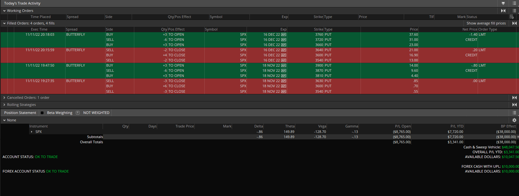Screen dimensions: 519x196
Task: Enable the Beta Weighting checkbox
Action: point(42,113)
